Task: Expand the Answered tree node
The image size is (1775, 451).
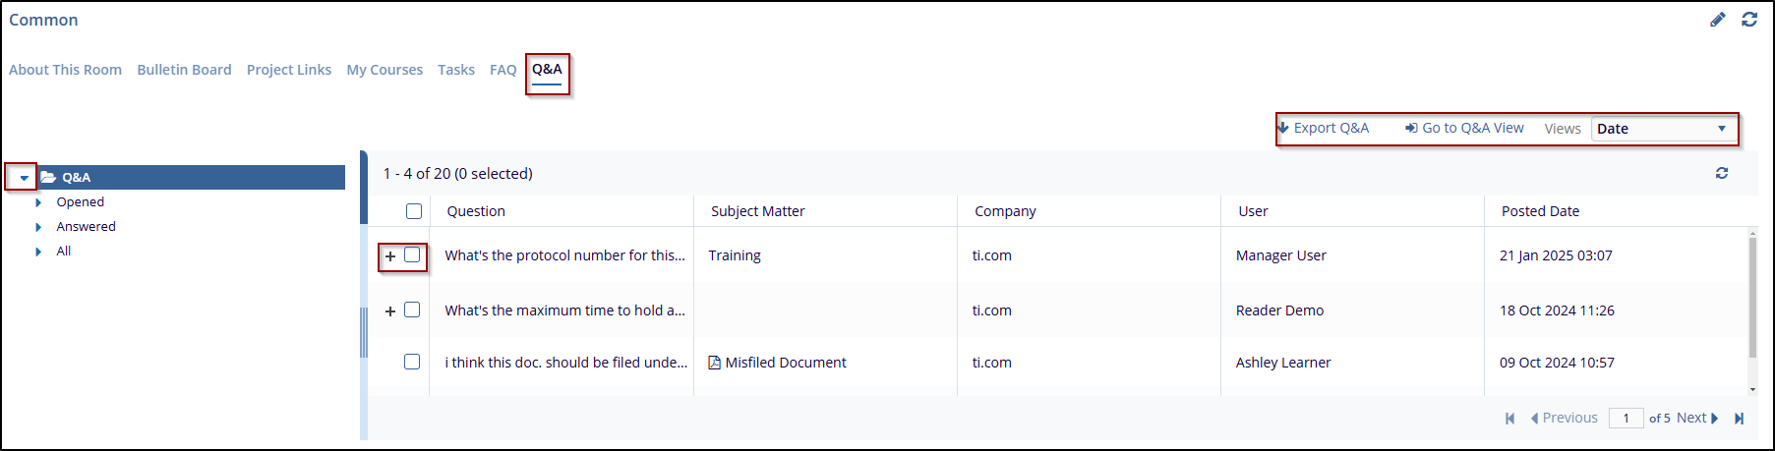Action: pyautogui.click(x=38, y=227)
